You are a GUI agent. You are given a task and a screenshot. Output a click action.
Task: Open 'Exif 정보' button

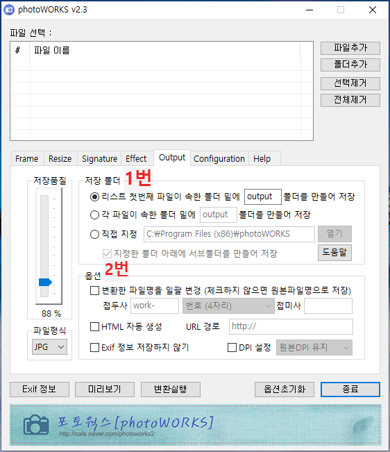click(x=40, y=390)
